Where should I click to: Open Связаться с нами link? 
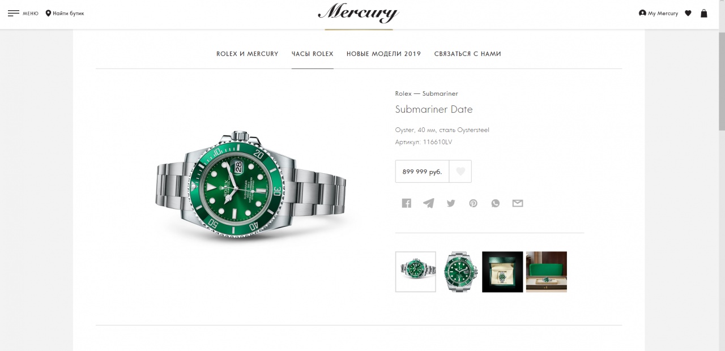click(468, 54)
